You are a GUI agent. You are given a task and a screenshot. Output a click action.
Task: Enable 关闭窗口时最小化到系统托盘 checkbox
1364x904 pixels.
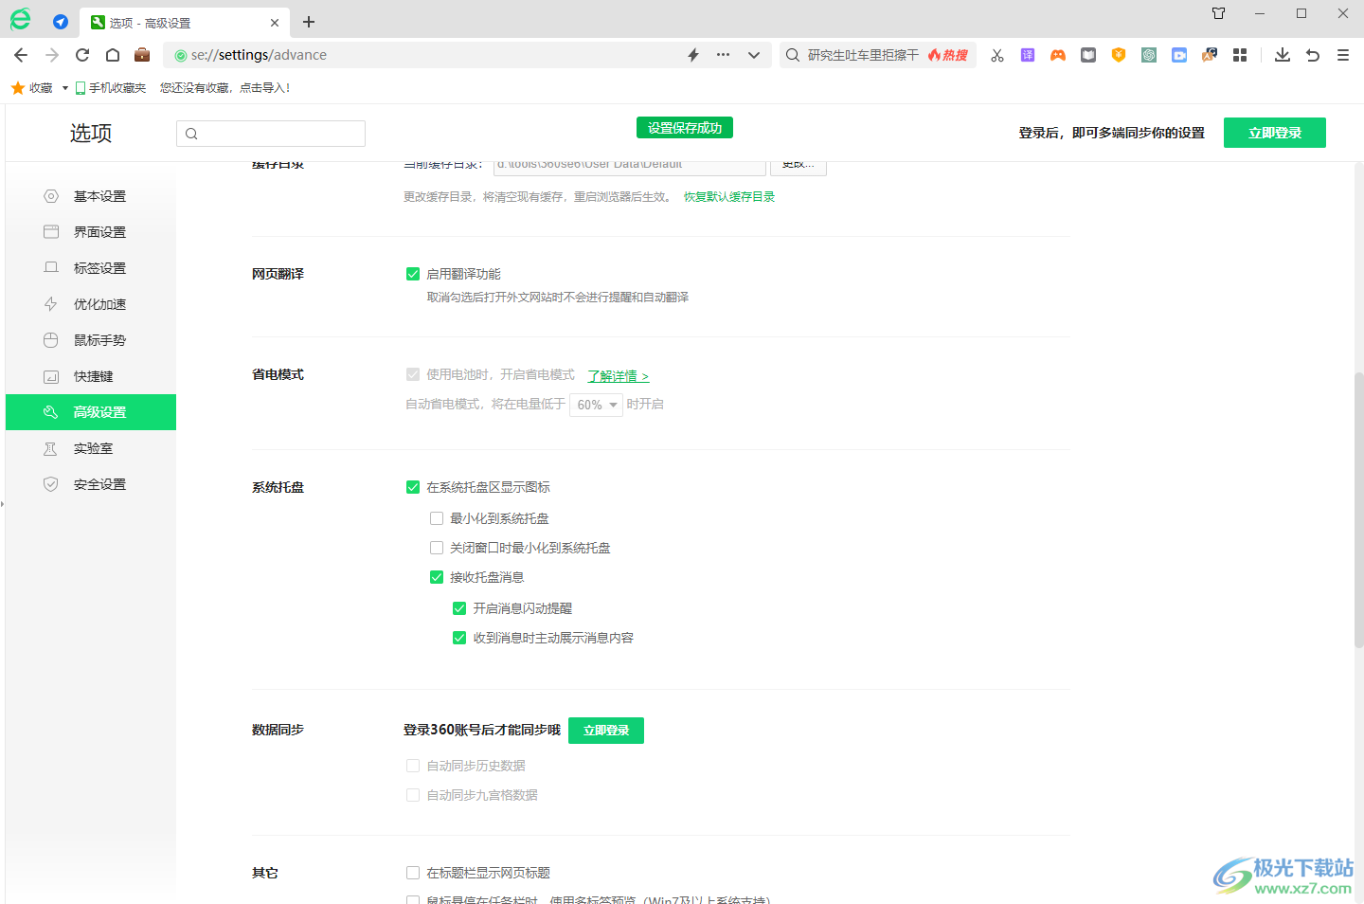pyautogui.click(x=437, y=548)
